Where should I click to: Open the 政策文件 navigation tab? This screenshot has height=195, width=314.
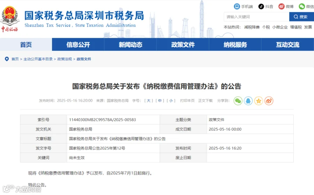point(183,44)
